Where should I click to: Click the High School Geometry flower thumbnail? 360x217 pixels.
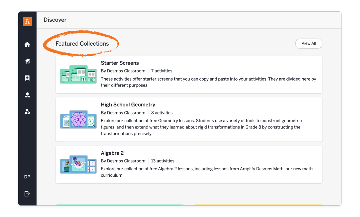click(78, 119)
